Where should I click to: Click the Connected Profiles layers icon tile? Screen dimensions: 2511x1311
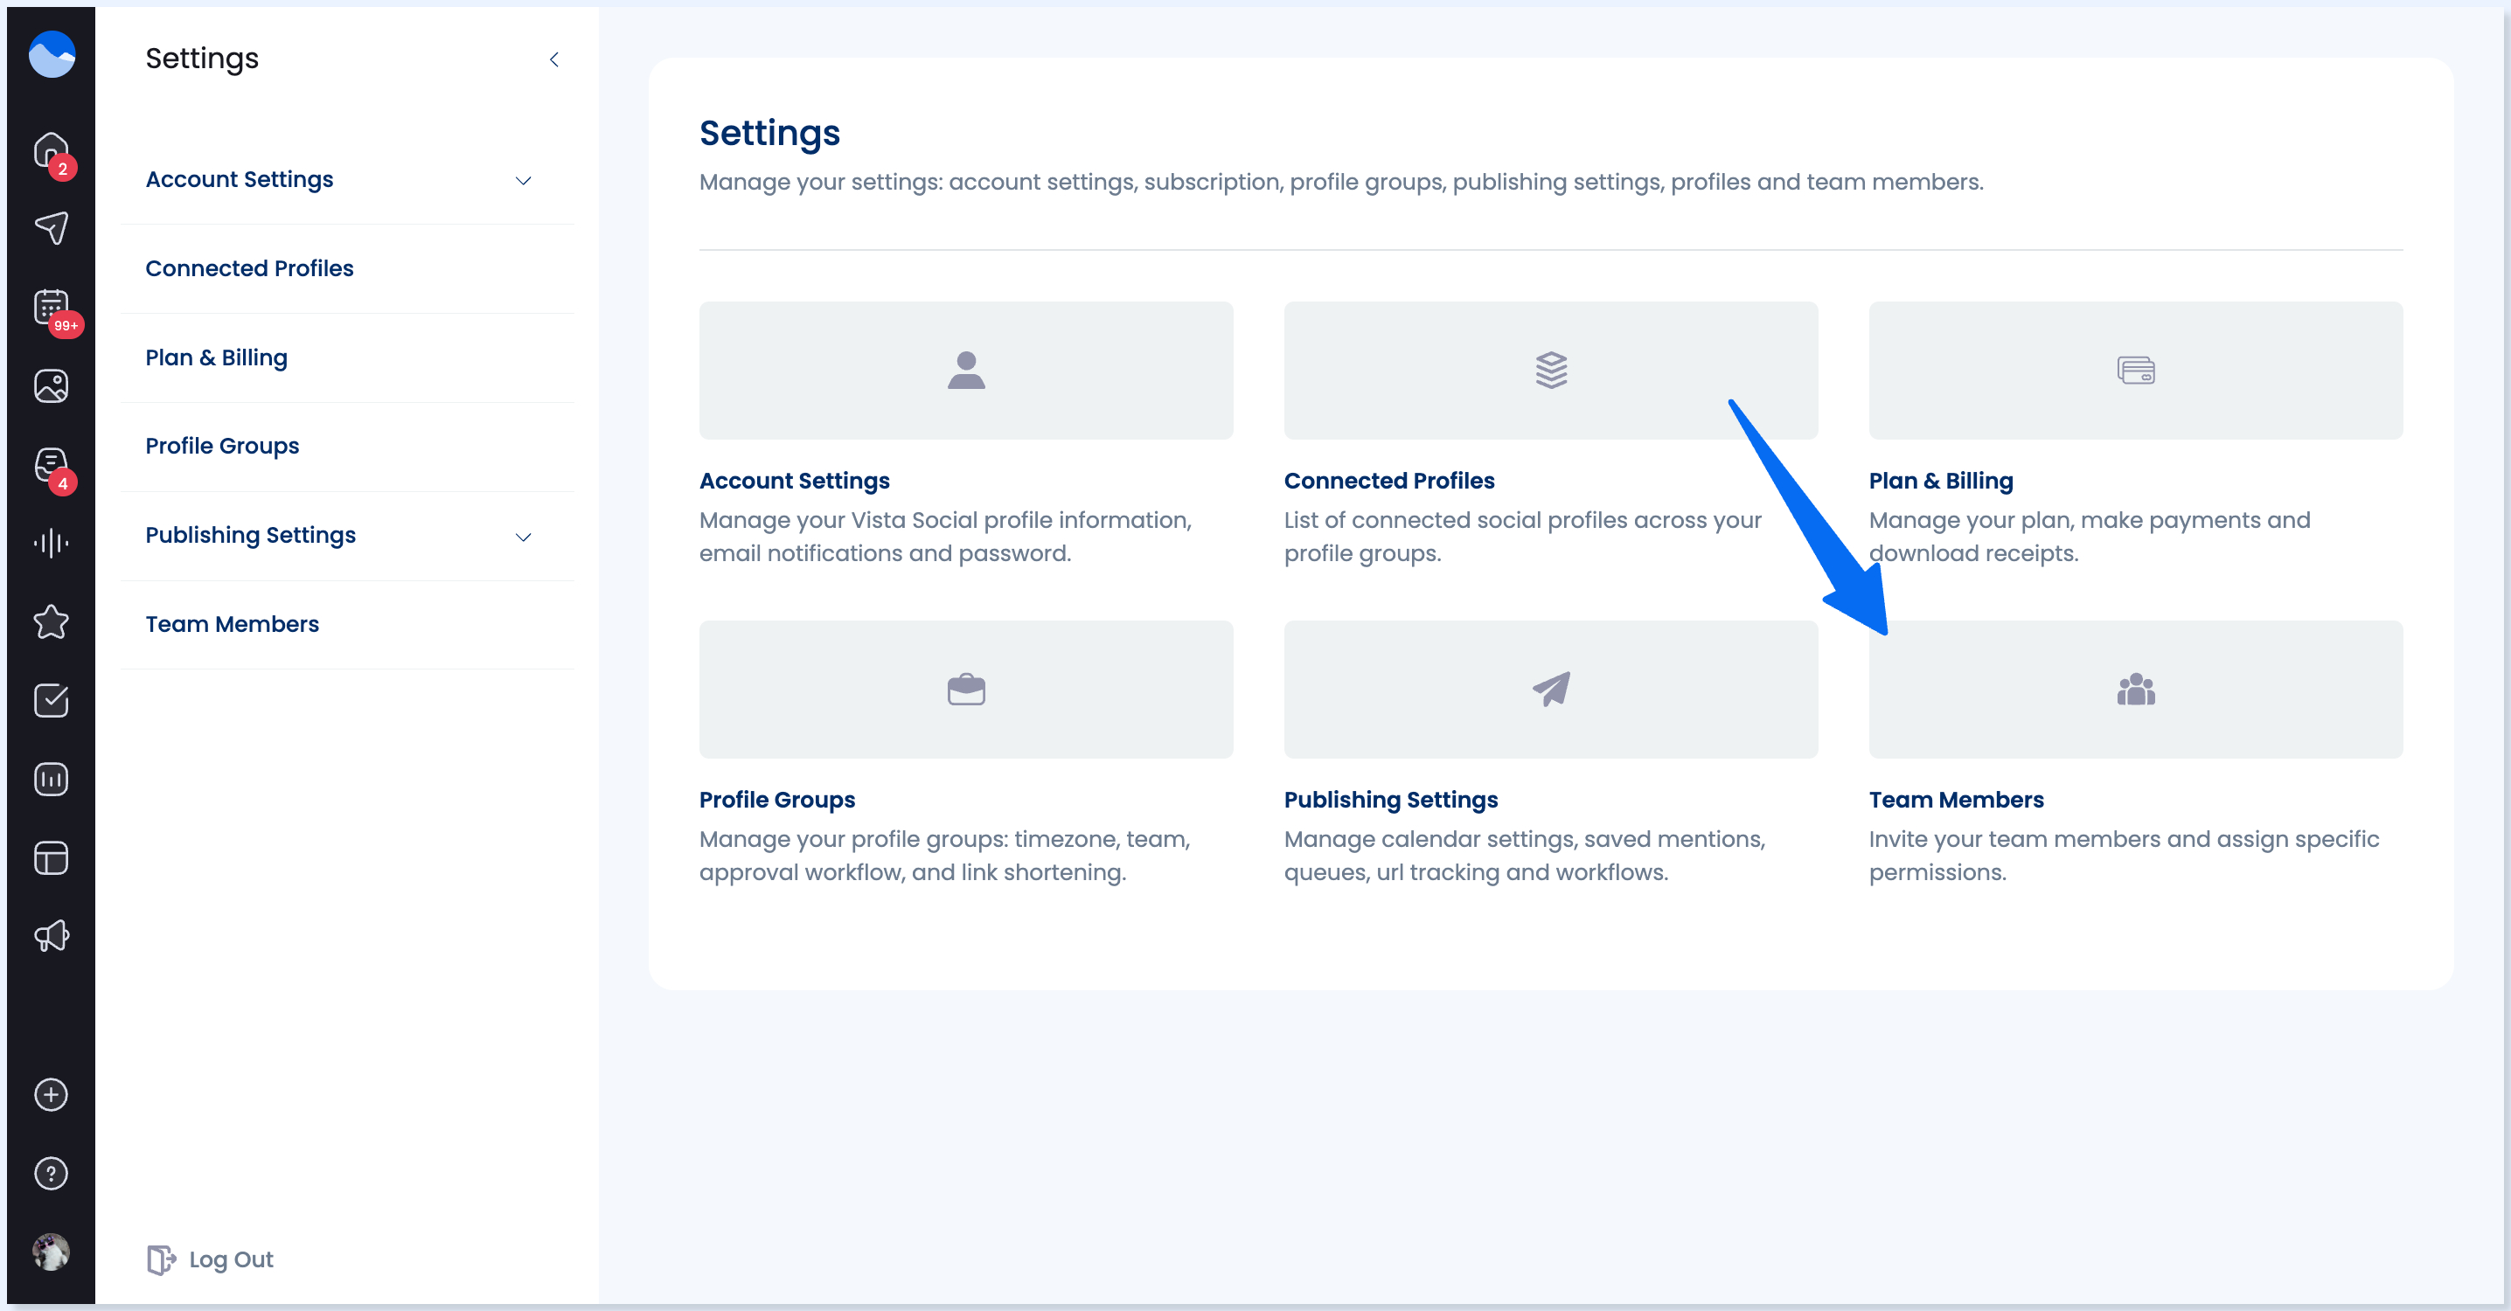point(1551,371)
